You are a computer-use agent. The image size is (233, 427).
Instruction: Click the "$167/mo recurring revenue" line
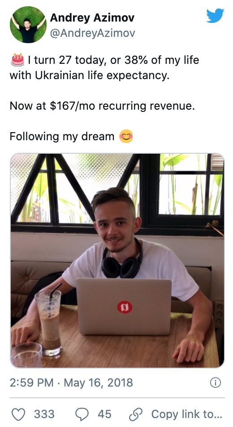(x=122, y=106)
